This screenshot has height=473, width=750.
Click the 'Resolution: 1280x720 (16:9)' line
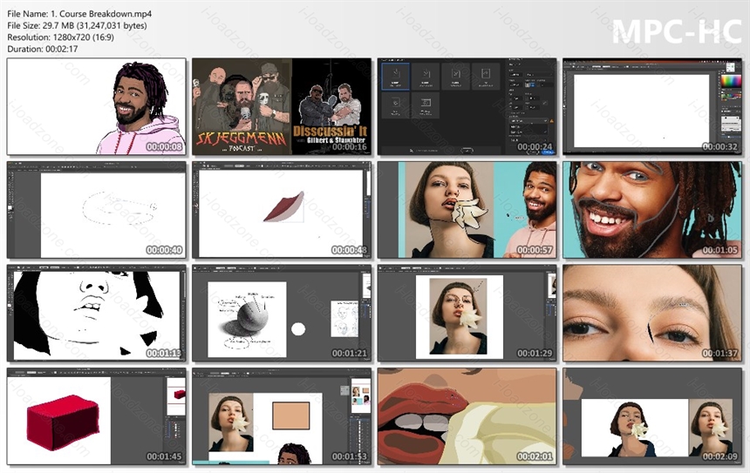[61, 37]
